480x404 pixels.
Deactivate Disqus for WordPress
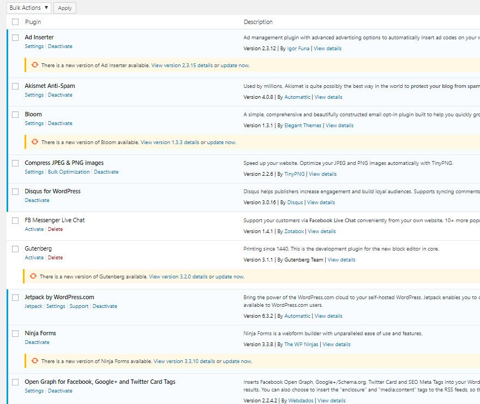tap(37, 200)
